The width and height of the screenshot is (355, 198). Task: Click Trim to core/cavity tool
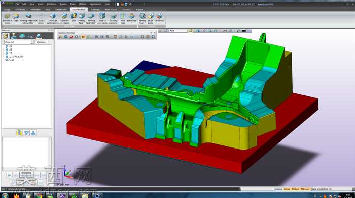pos(102,18)
